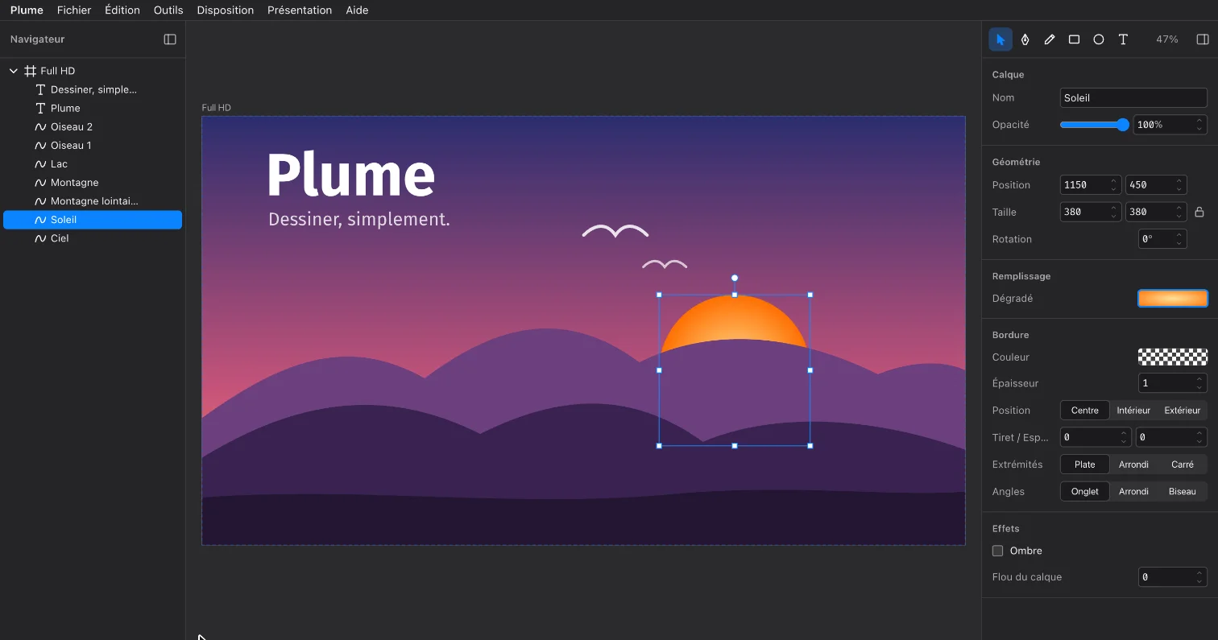1218x640 pixels.
Task: Toggle the right inspector panel icon
Action: coord(1202,39)
